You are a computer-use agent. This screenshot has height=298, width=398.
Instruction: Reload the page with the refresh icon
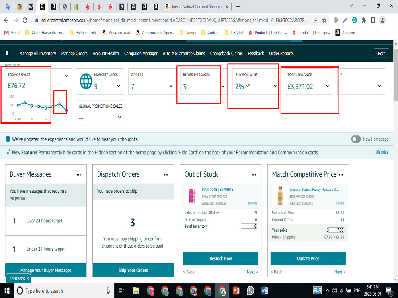[25, 20]
